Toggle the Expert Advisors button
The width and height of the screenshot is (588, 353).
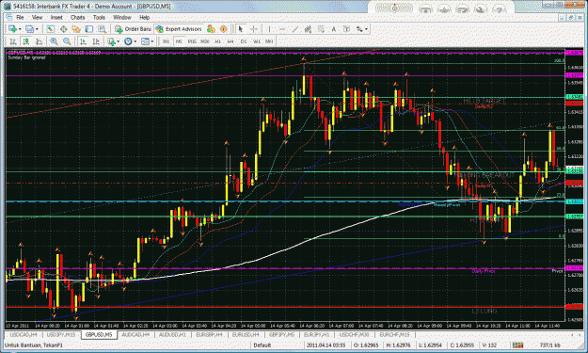coord(179,29)
